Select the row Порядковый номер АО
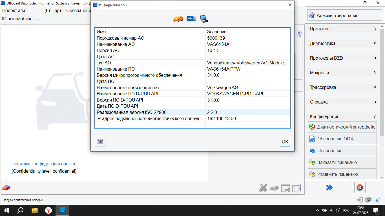 tap(192, 38)
